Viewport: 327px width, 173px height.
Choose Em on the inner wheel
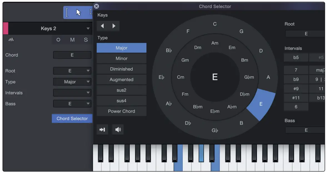[x=232, y=48]
